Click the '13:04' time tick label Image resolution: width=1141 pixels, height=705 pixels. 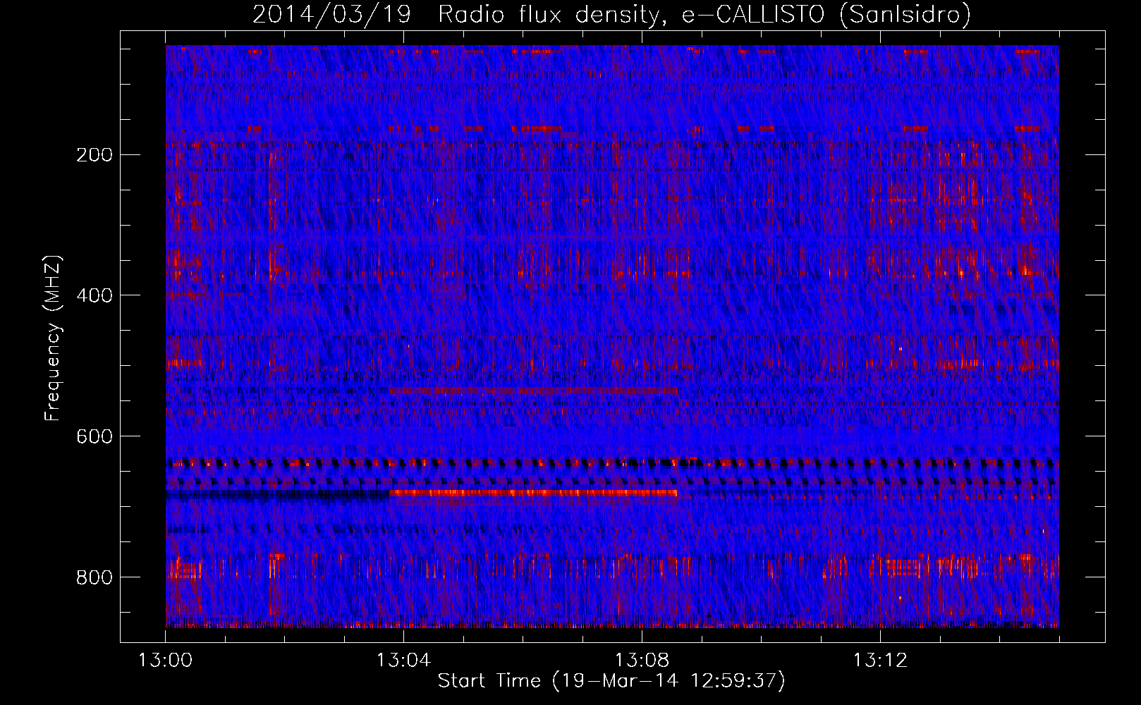403,661
